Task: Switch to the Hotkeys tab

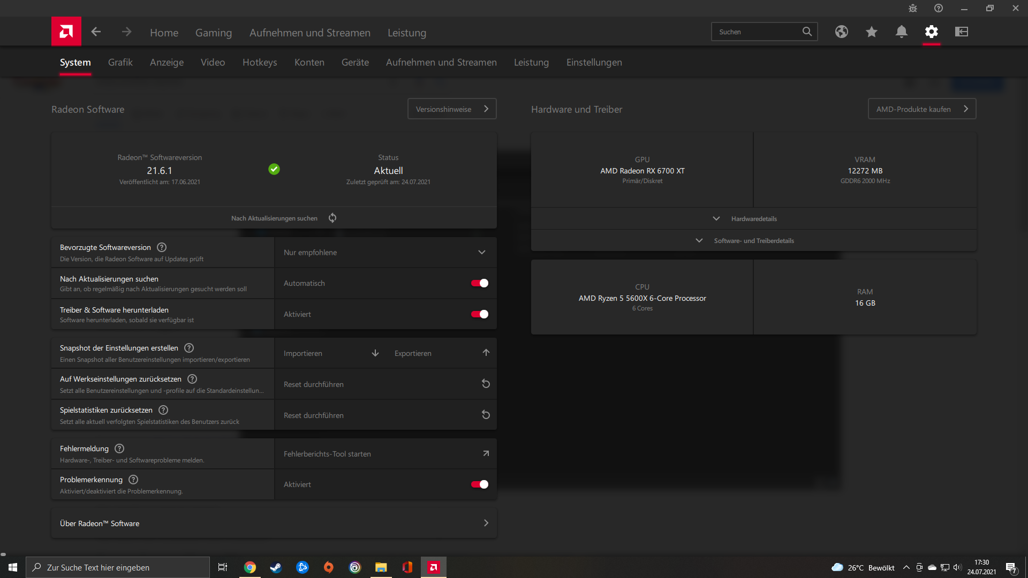Action: (x=260, y=62)
